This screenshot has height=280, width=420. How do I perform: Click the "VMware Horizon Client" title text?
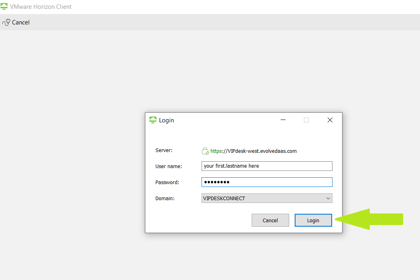pos(41,7)
